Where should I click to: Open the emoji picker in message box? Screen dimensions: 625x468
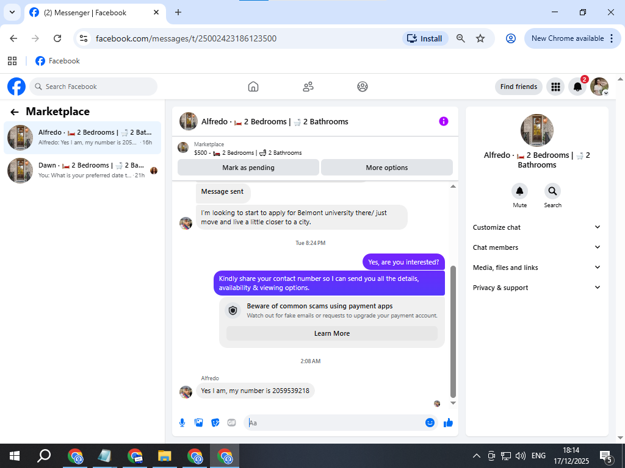[x=430, y=423]
